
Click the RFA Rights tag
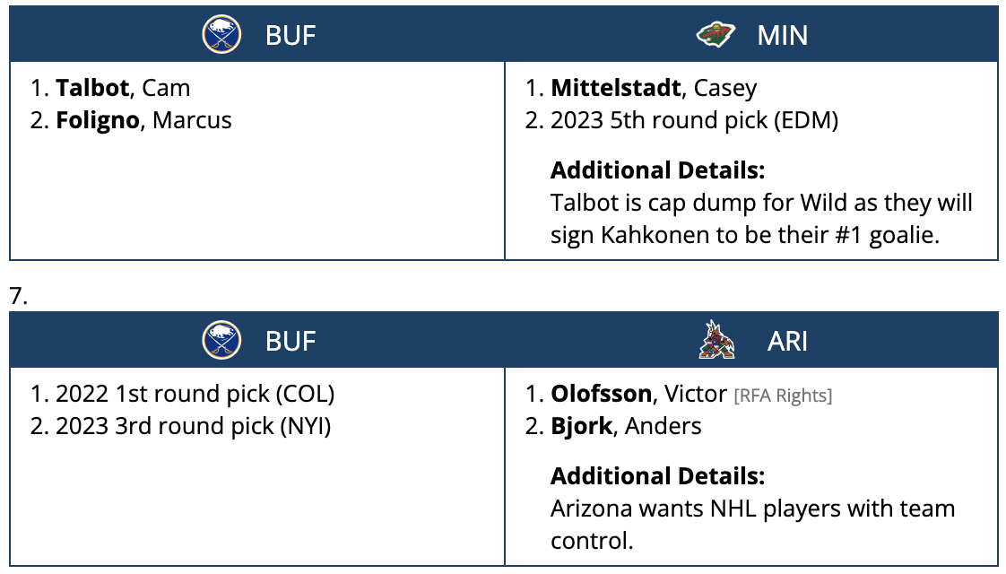coord(783,396)
